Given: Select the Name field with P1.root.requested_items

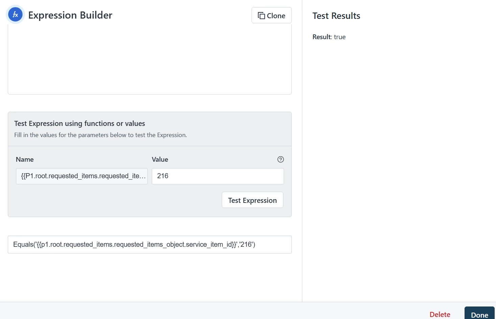Looking at the screenshot, I should pos(82,176).
